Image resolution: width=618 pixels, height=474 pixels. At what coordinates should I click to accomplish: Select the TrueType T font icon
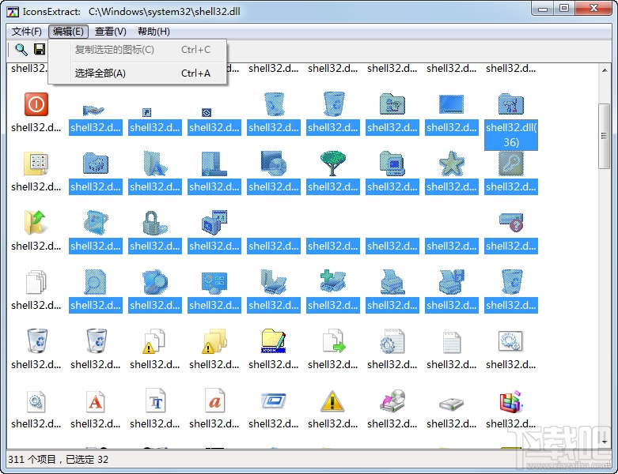click(x=155, y=401)
